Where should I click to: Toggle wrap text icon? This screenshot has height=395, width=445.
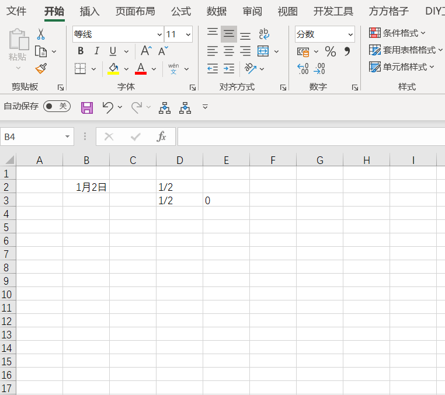coord(264,34)
